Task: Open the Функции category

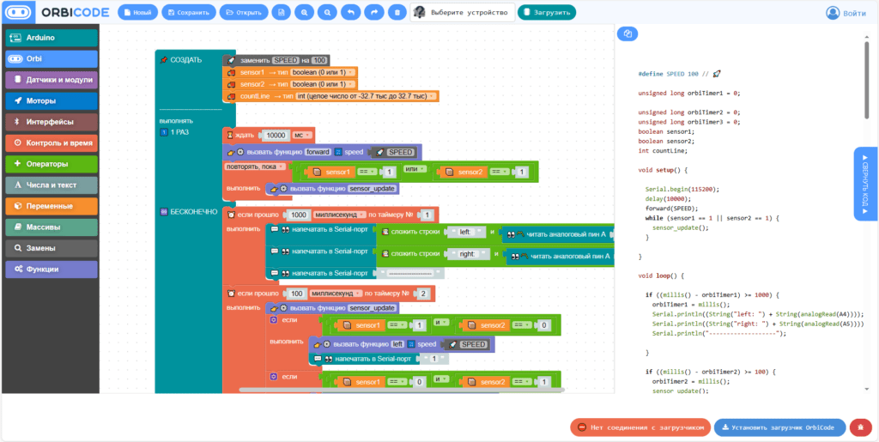Action: 52,269
